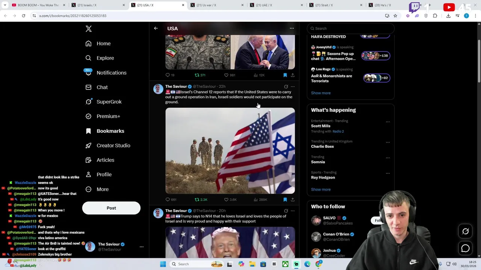Expand the More menu in the sidebar
481x270 pixels.
coord(97,189)
